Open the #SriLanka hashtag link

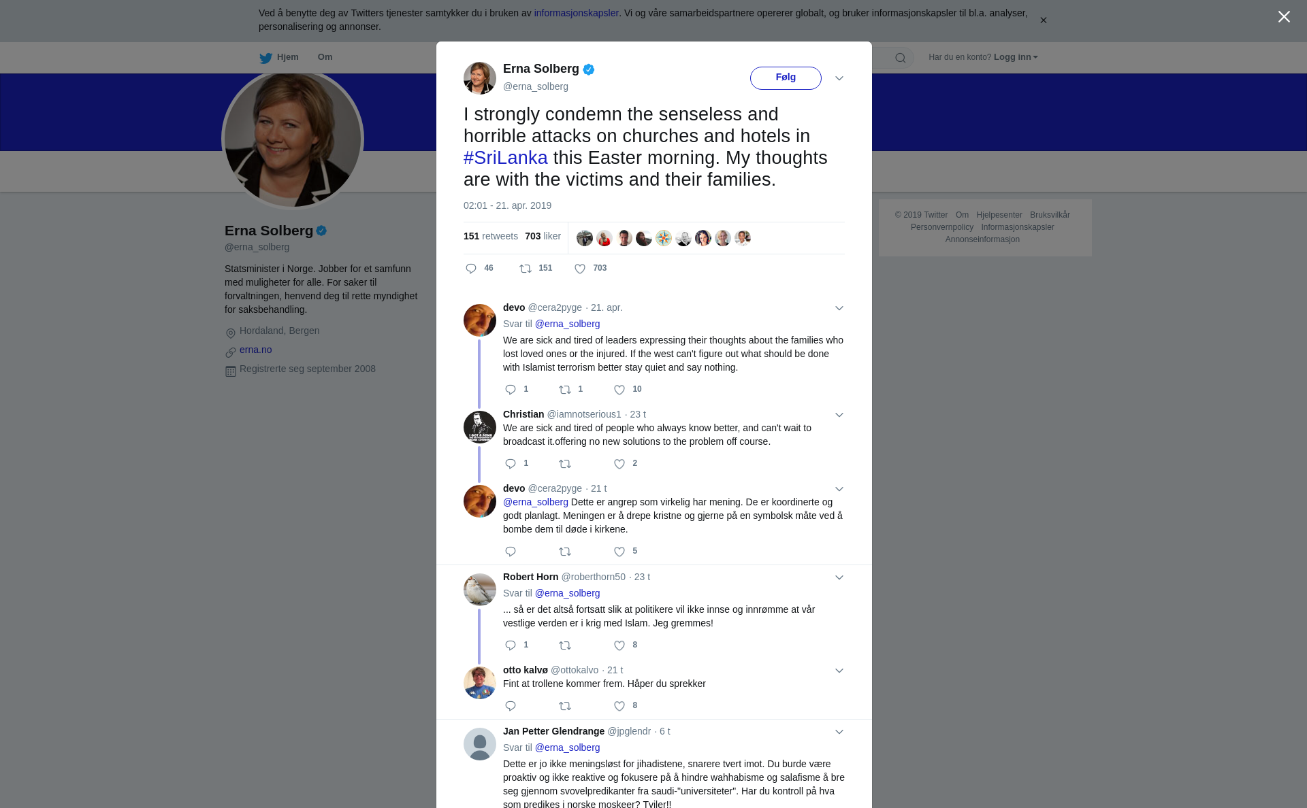coord(505,158)
